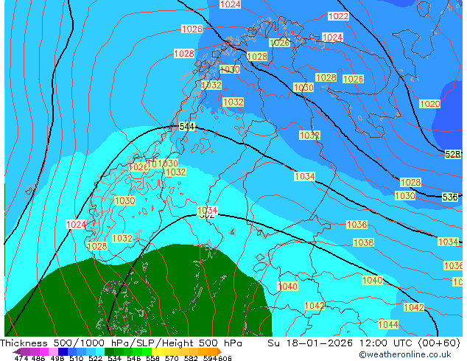The width and height of the screenshot is (467, 361).
Task: Select the 536 height contour label
Action: tap(450, 197)
